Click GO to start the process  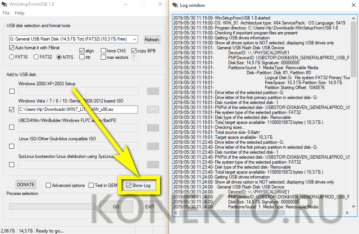tap(116, 207)
